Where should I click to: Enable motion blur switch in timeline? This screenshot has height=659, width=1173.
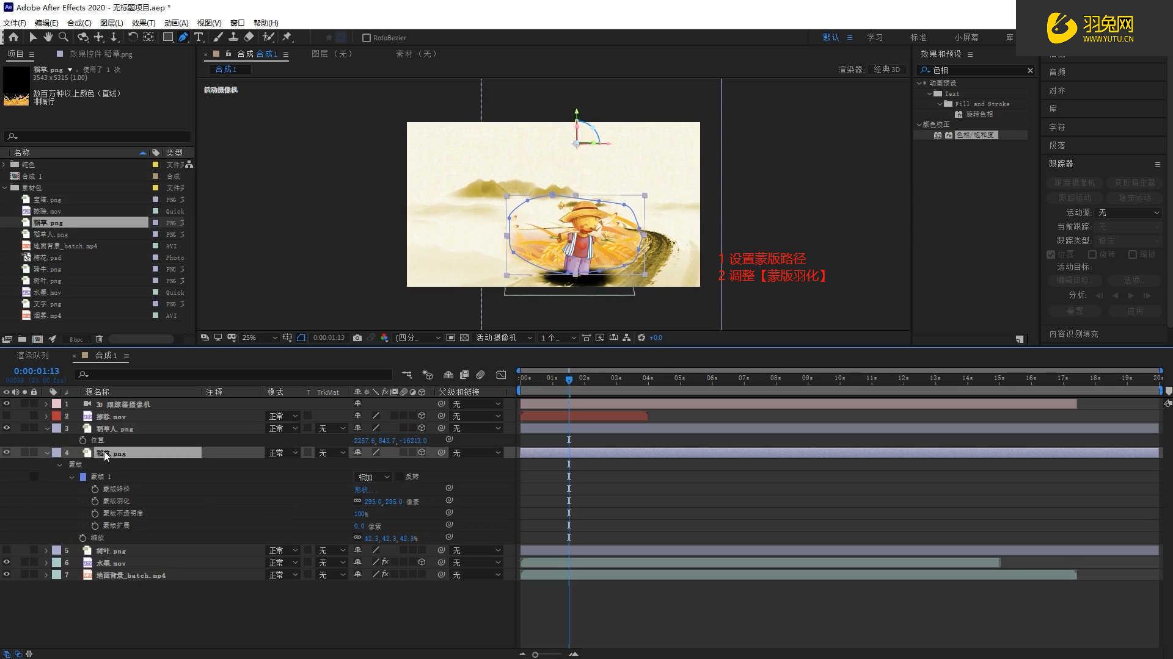click(x=480, y=375)
